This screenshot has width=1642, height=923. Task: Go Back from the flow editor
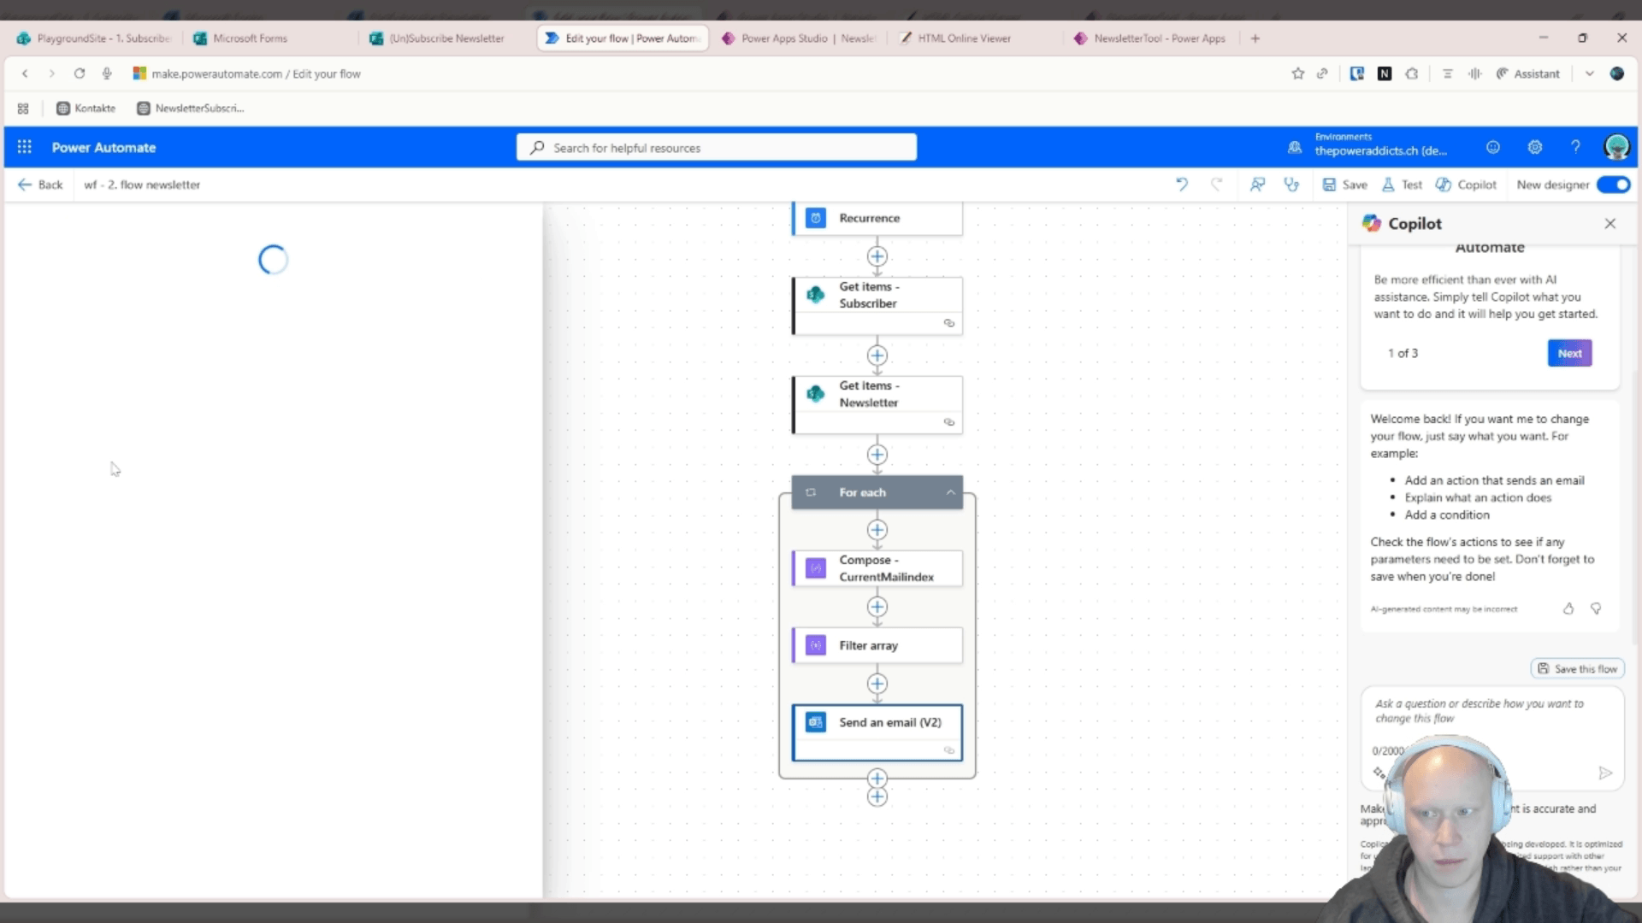[40, 185]
